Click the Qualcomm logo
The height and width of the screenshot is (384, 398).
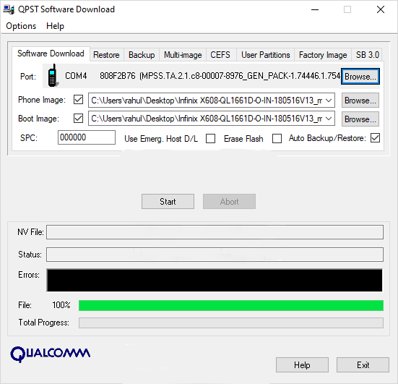[50, 354]
